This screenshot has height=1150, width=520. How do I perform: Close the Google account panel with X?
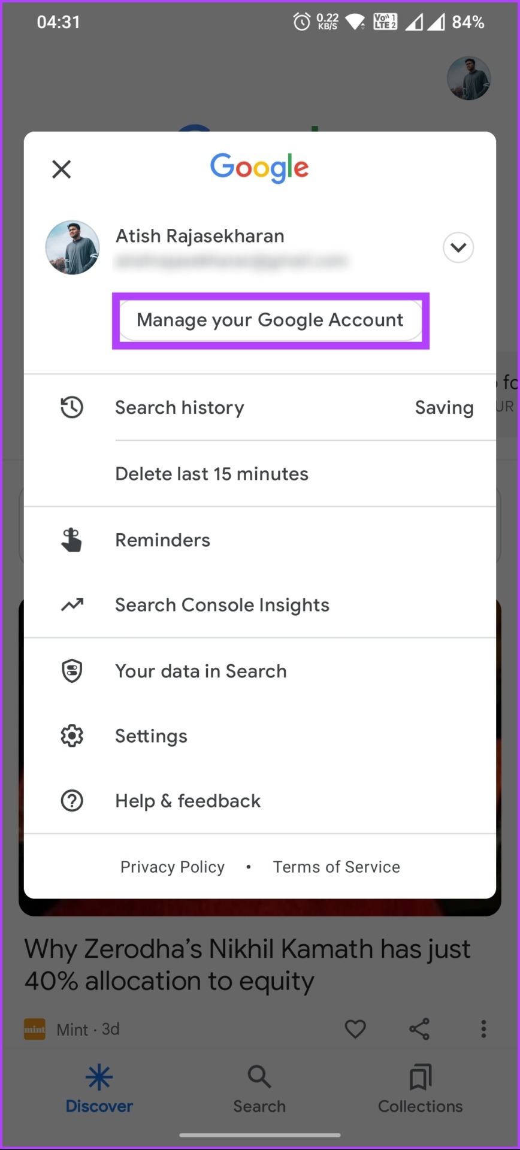pyautogui.click(x=61, y=169)
